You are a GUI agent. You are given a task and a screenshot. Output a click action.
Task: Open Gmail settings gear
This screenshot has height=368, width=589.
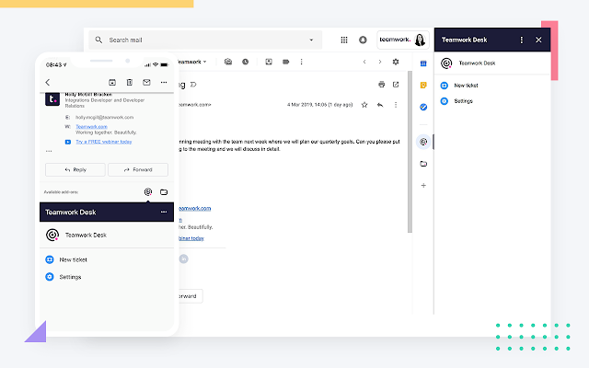click(x=396, y=62)
